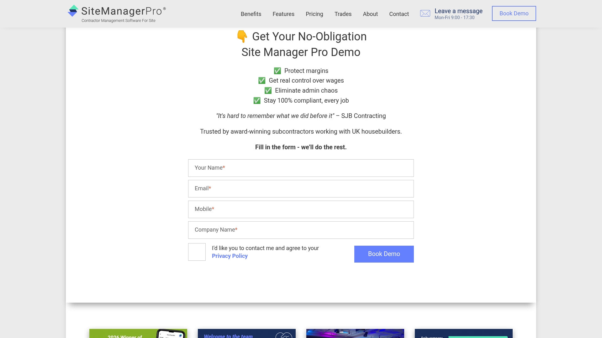Go to the Pricing page
This screenshot has height=338, width=602.
314,14
